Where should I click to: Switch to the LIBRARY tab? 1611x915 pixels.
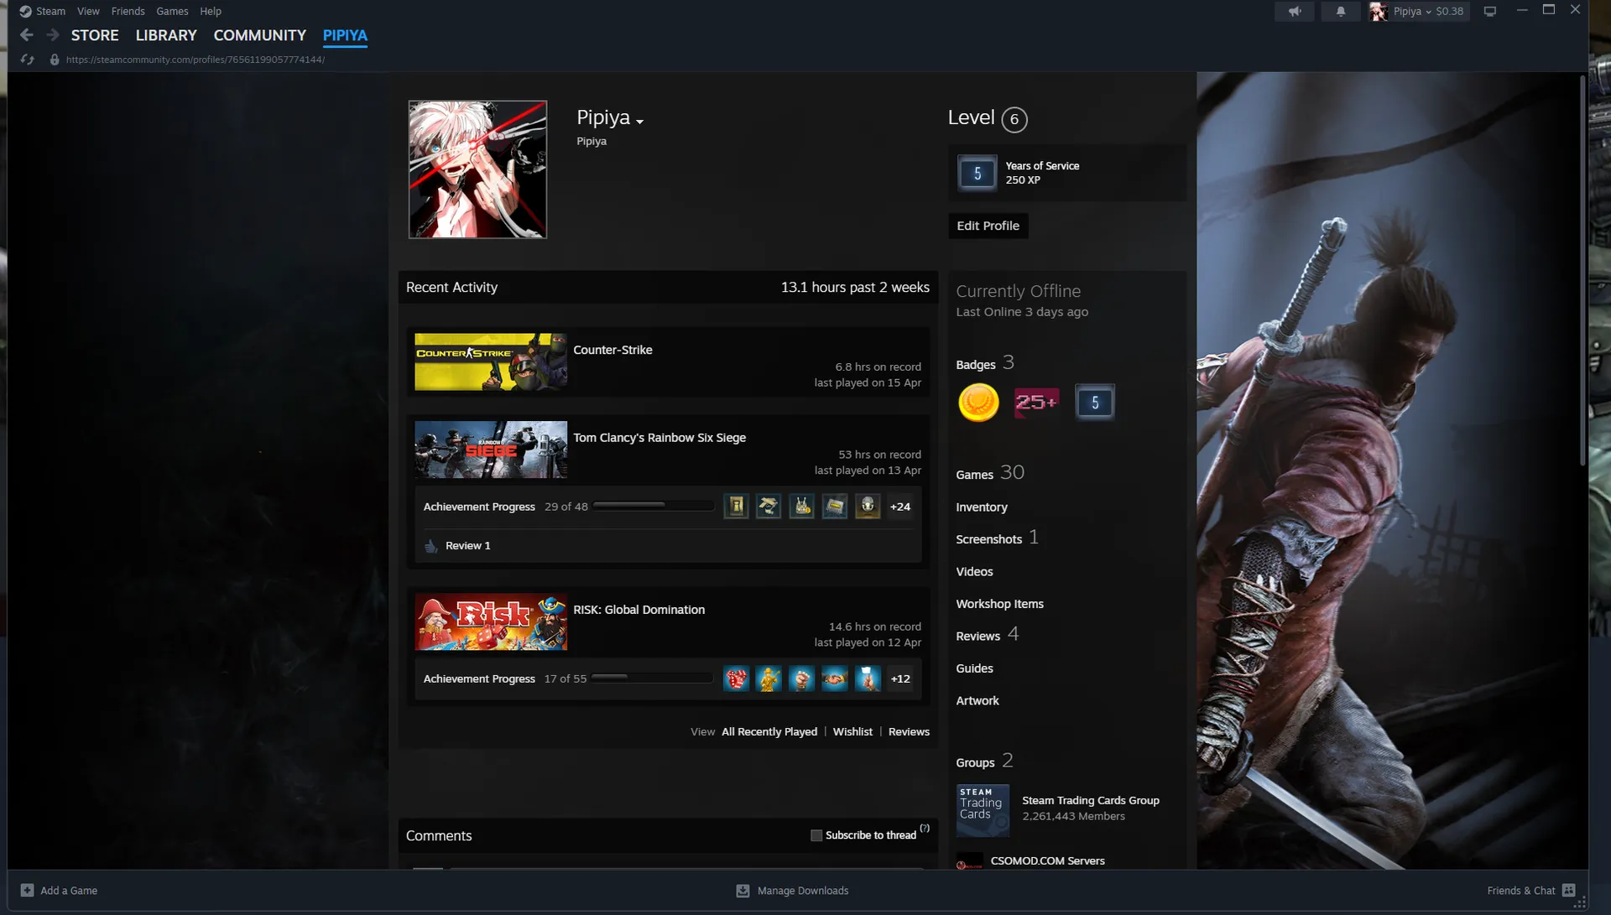pyautogui.click(x=166, y=35)
